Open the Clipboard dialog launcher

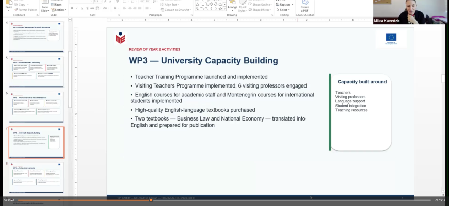38,15
